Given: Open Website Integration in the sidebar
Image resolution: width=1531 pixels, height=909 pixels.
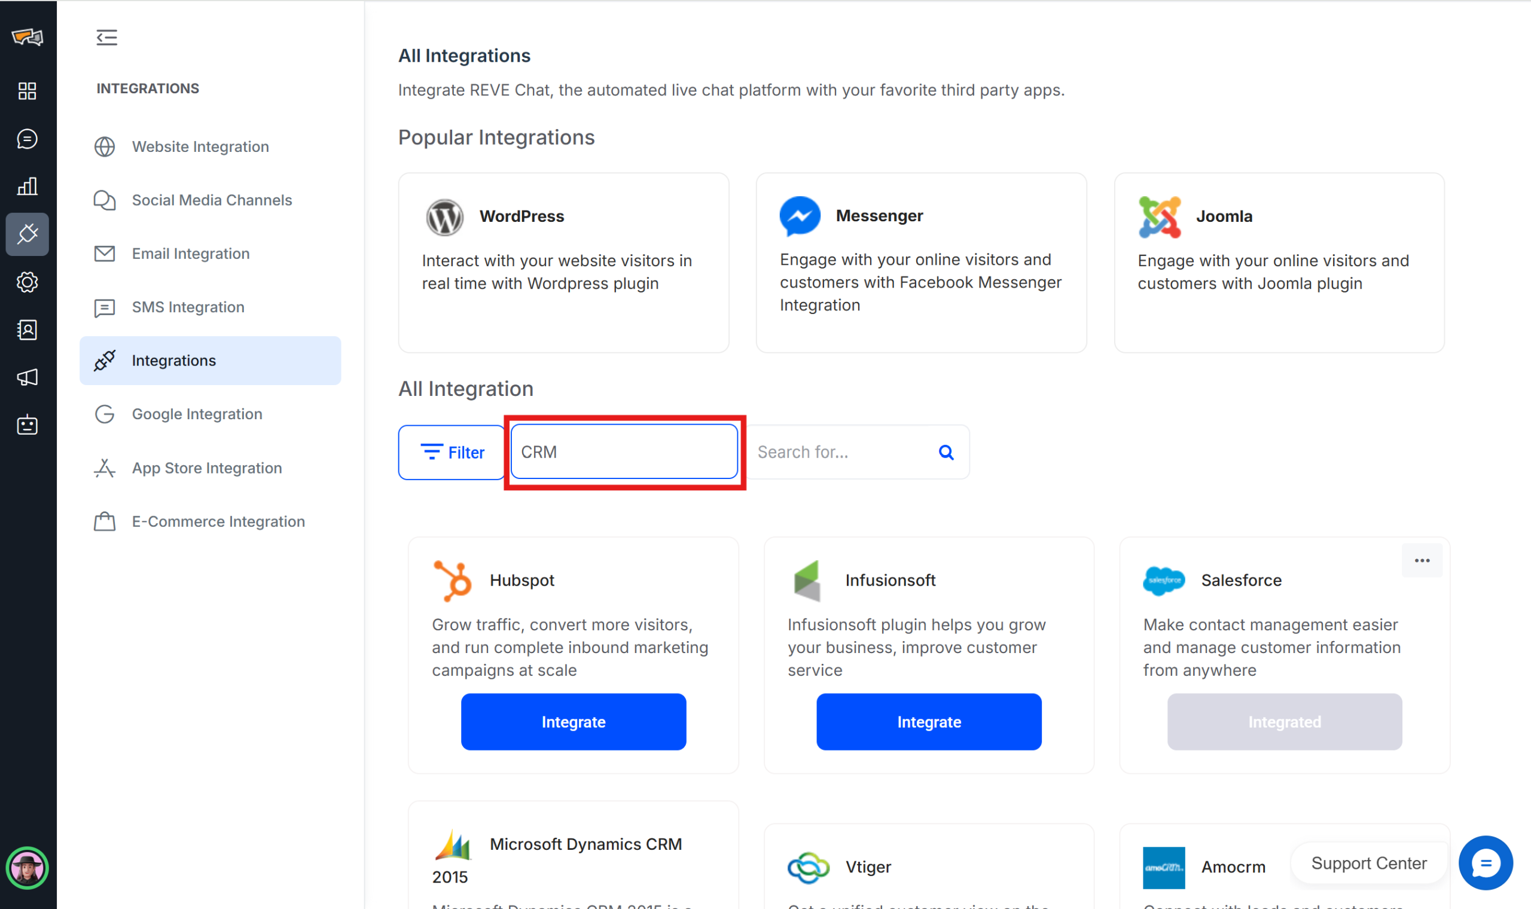Looking at the screenshot, I should (x=210, y=147).
